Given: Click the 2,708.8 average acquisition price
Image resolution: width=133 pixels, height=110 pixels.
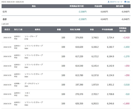Looking at the screenshot, I should pos(111,94).
